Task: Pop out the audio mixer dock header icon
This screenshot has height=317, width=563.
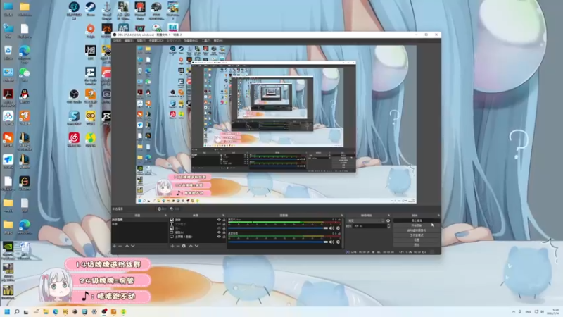Action: 342,216
